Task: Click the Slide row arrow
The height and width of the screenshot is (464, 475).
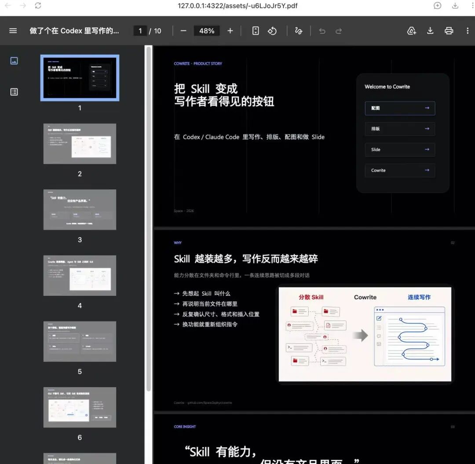Action: 427,149
